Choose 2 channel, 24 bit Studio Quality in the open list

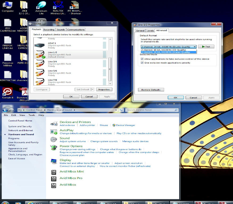click(169, 52)
